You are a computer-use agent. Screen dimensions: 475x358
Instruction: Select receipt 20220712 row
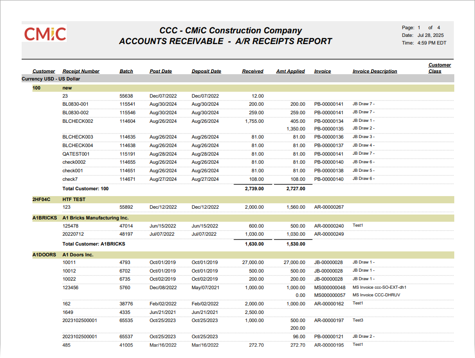(x=73, y=234)
